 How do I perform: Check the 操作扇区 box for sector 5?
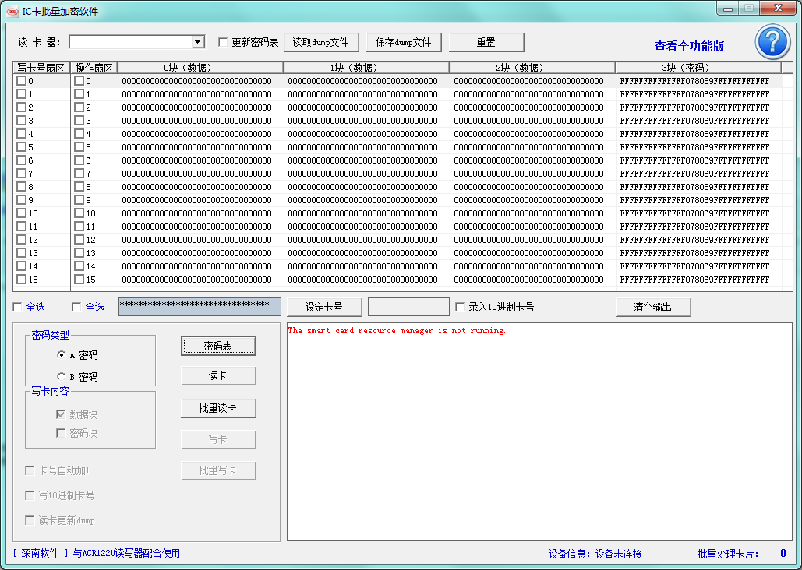pos(79,147)
